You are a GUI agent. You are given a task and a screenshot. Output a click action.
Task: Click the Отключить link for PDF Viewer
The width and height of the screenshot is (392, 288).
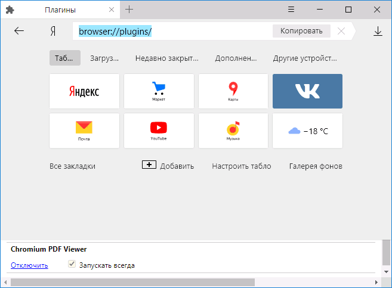click(x=29, y=265)
